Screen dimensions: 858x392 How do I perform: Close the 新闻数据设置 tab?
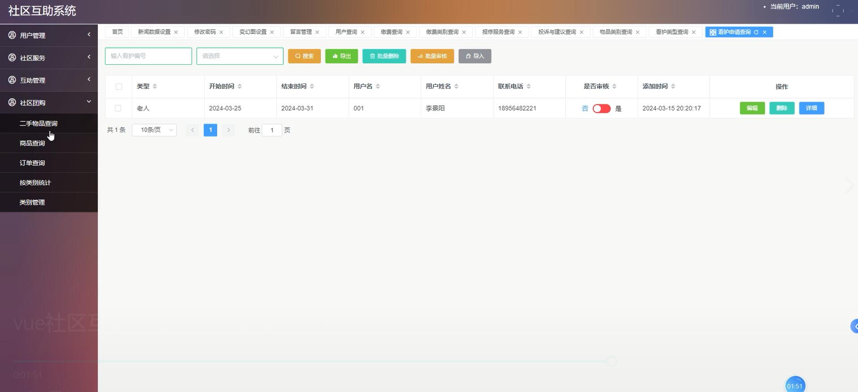176,32
